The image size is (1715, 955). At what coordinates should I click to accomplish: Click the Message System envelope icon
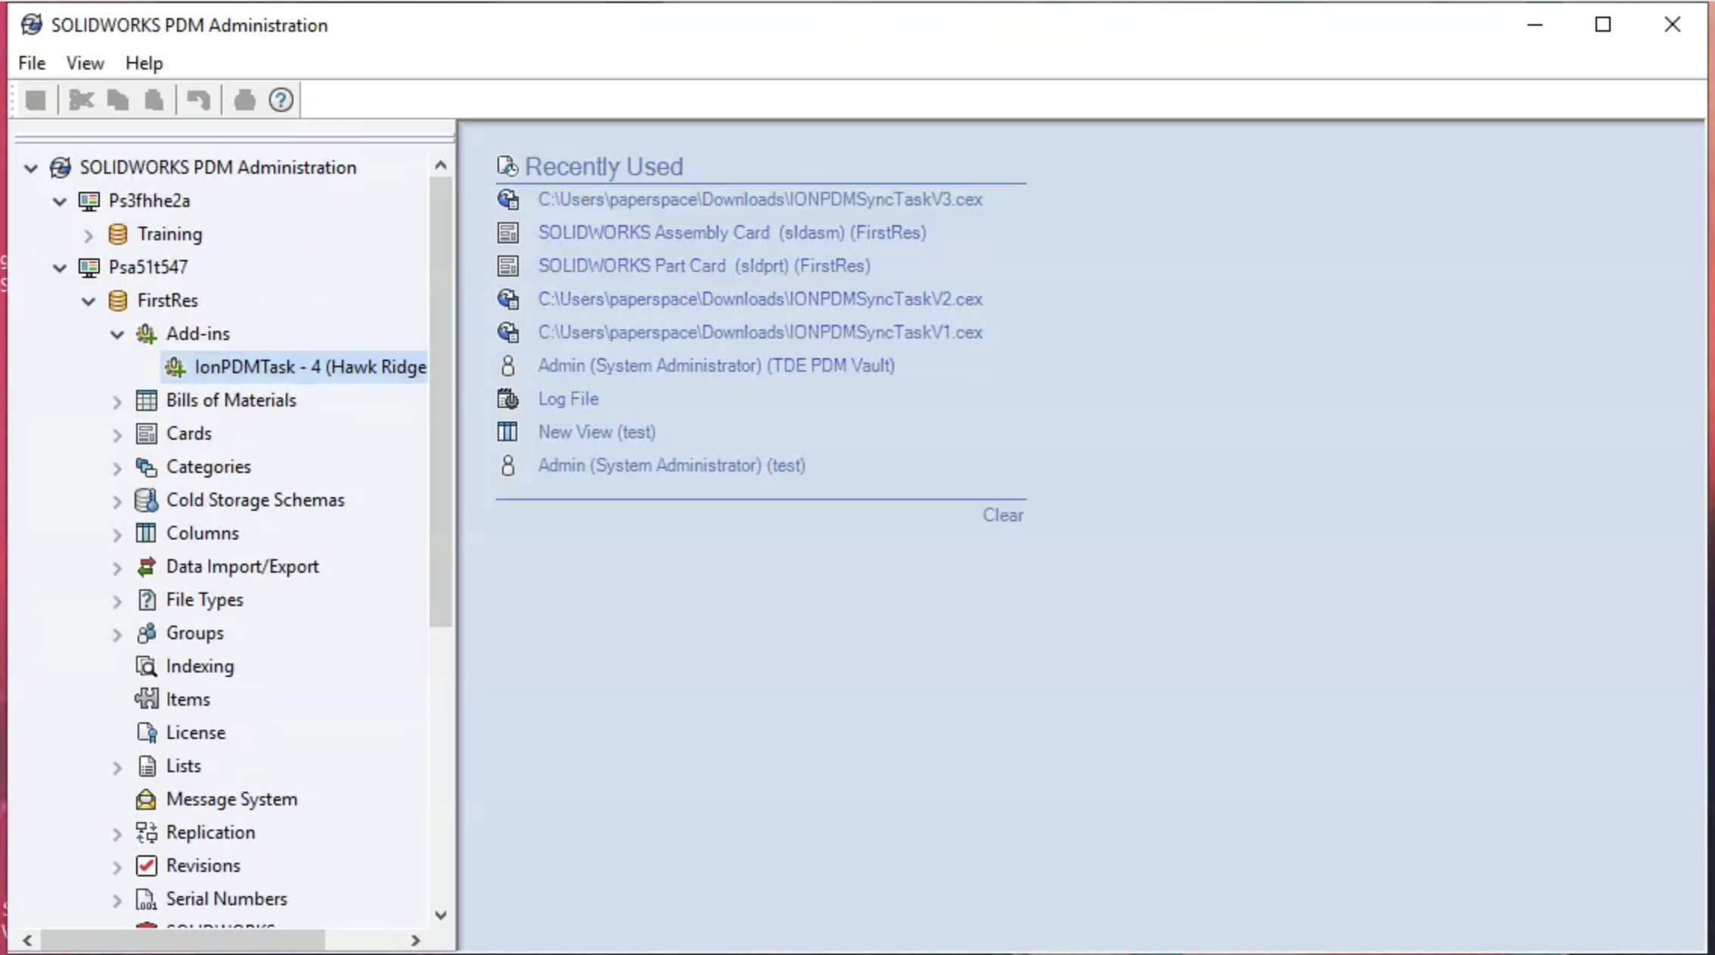(147, 799)
